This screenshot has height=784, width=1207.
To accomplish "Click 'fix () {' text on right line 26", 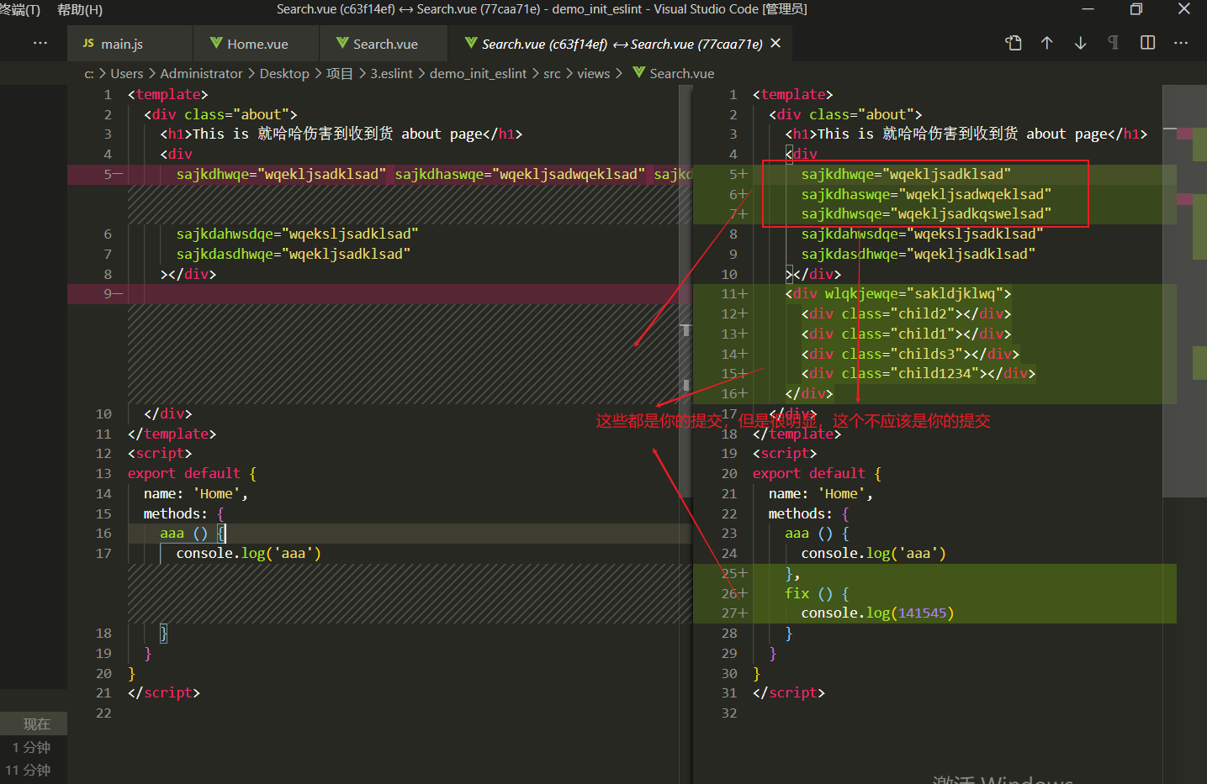I will point(817,593).
